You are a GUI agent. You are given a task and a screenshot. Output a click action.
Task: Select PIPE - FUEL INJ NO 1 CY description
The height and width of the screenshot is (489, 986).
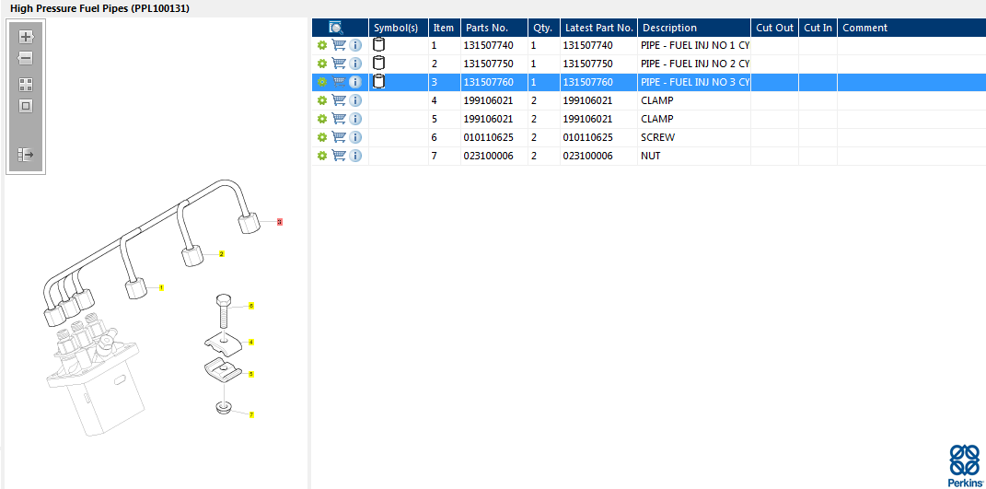click(x=695, y=45)
